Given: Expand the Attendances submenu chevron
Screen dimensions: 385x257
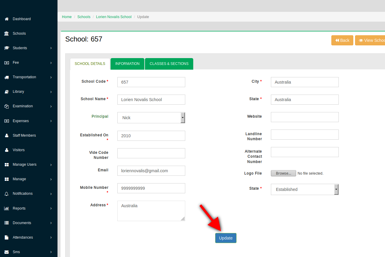Looking at the screenshot, I should coord(51,237).
